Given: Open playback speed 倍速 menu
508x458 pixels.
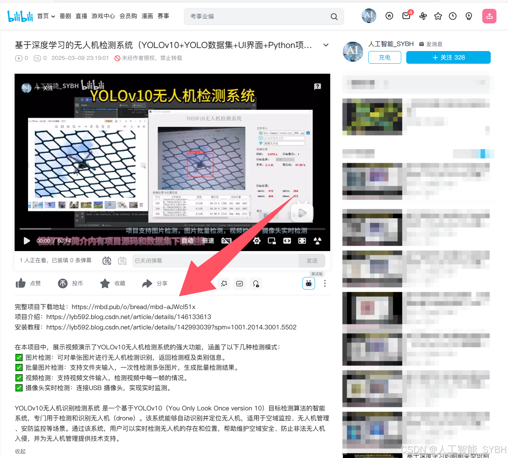Looking at the screenshot, I should (208, 241).
